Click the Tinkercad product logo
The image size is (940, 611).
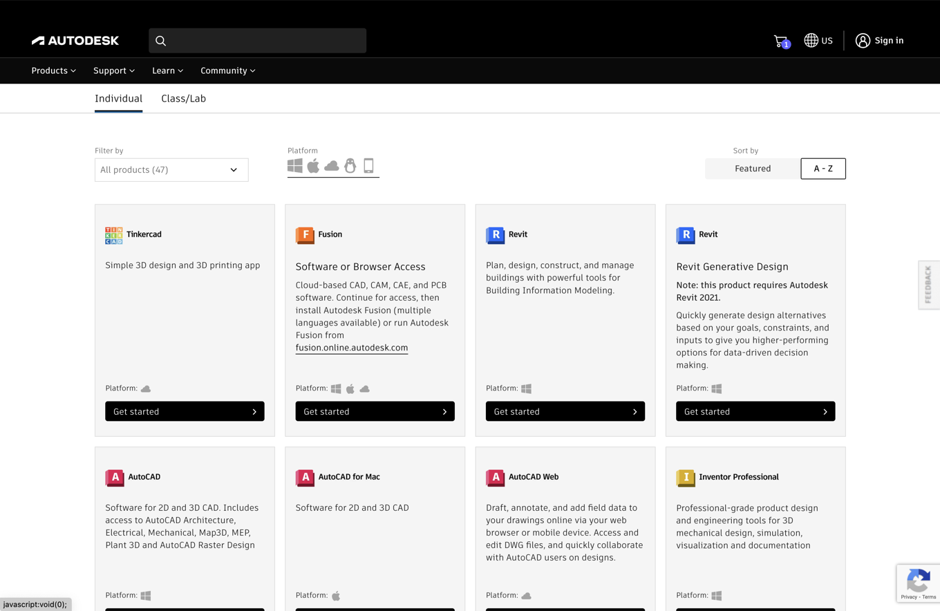coord(114,235)
